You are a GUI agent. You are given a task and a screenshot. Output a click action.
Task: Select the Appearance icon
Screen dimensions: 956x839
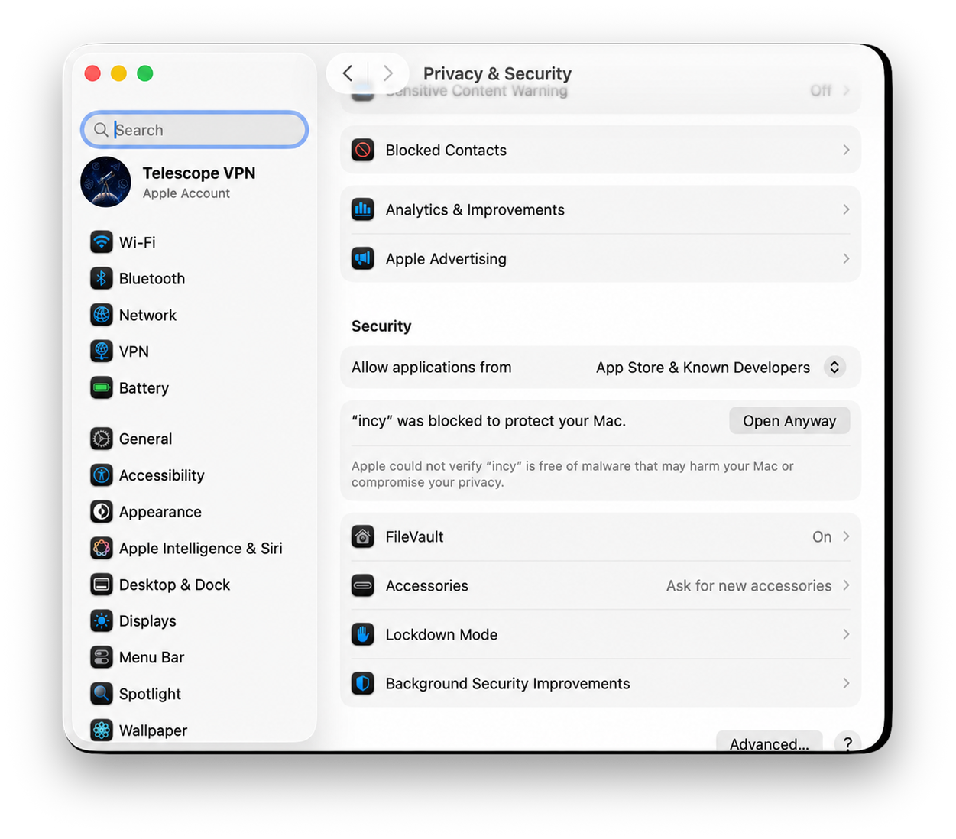click(x=102, y=512)
